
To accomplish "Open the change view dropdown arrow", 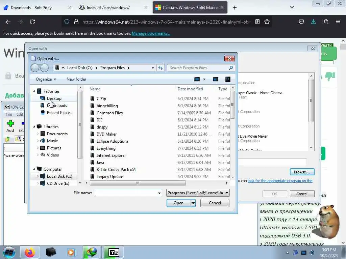I will coord(204,79).
